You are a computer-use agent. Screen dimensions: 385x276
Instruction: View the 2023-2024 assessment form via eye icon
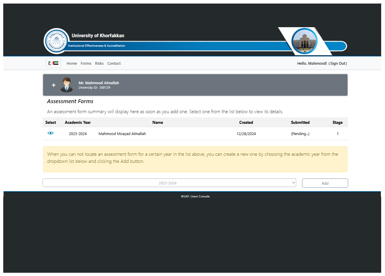tap(50, 133)
